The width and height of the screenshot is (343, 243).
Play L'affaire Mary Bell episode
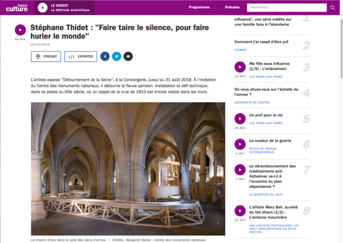pyautogui.click(x=240, y=211)
